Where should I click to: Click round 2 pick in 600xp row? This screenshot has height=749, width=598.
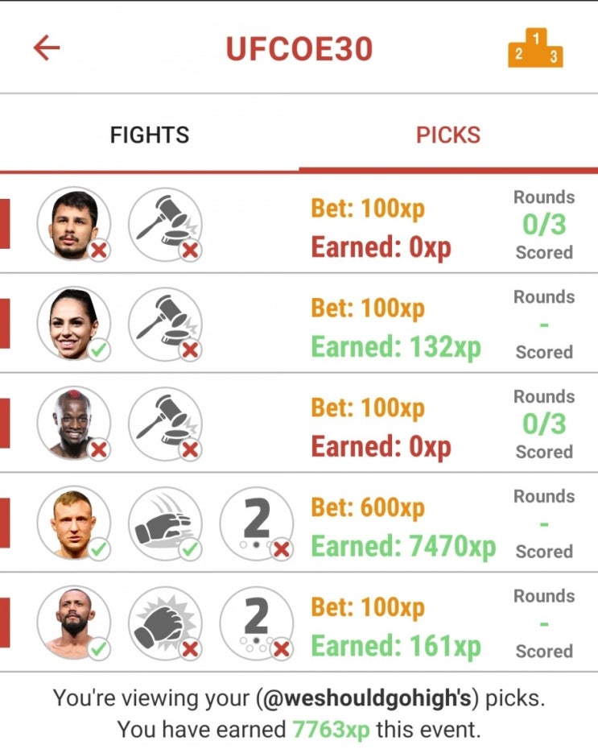click(x=256, y=523)
